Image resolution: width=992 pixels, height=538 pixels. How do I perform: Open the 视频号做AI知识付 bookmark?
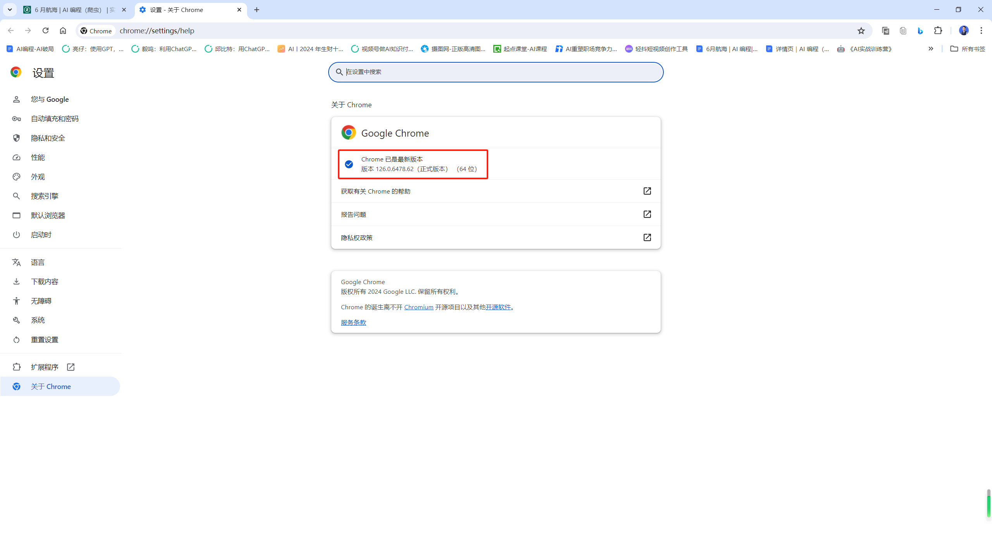point(382,49)
